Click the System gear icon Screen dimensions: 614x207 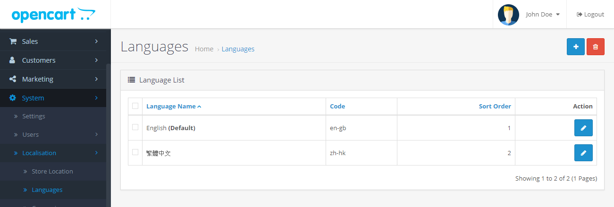[x=13, y=98]
